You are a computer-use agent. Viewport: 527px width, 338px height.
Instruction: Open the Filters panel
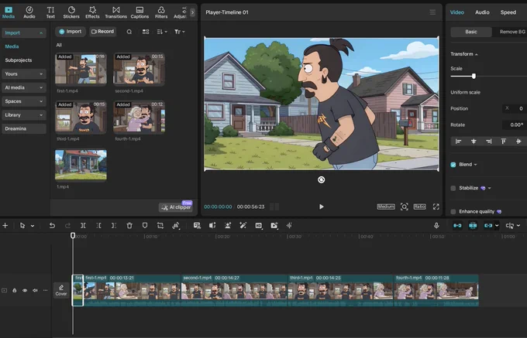click(161, 12)
